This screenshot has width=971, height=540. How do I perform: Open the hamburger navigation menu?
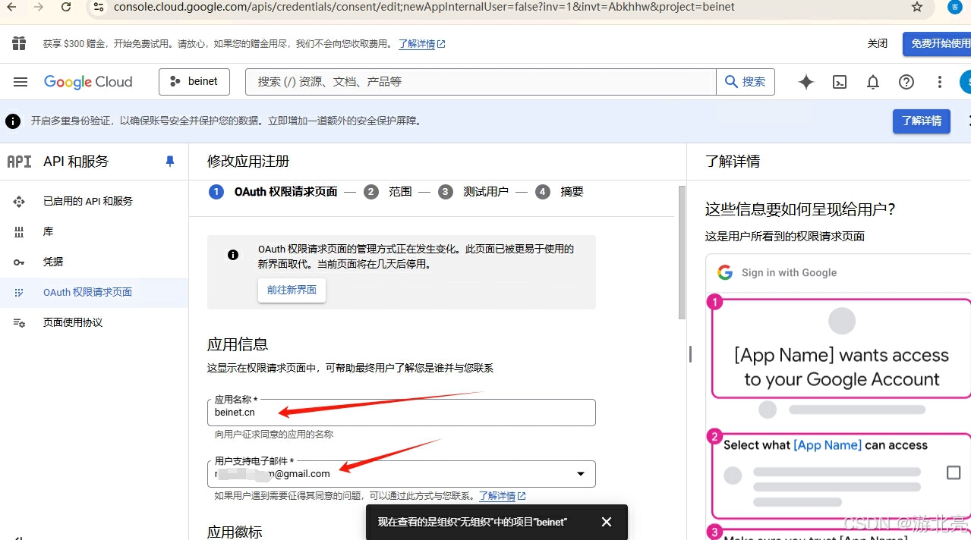[20, 82]
